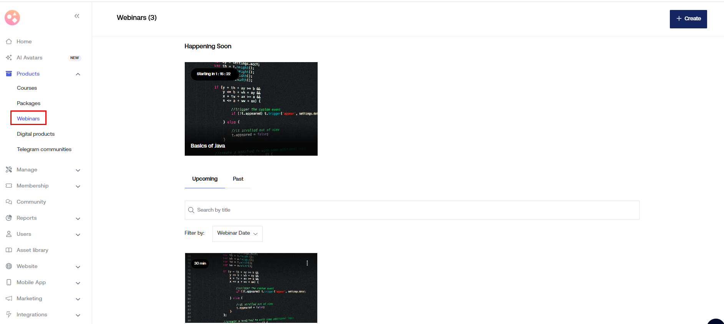The height and width of the screenshot is (324, 724).
Task: Switch to the Past tab
Action: [238, 179]
